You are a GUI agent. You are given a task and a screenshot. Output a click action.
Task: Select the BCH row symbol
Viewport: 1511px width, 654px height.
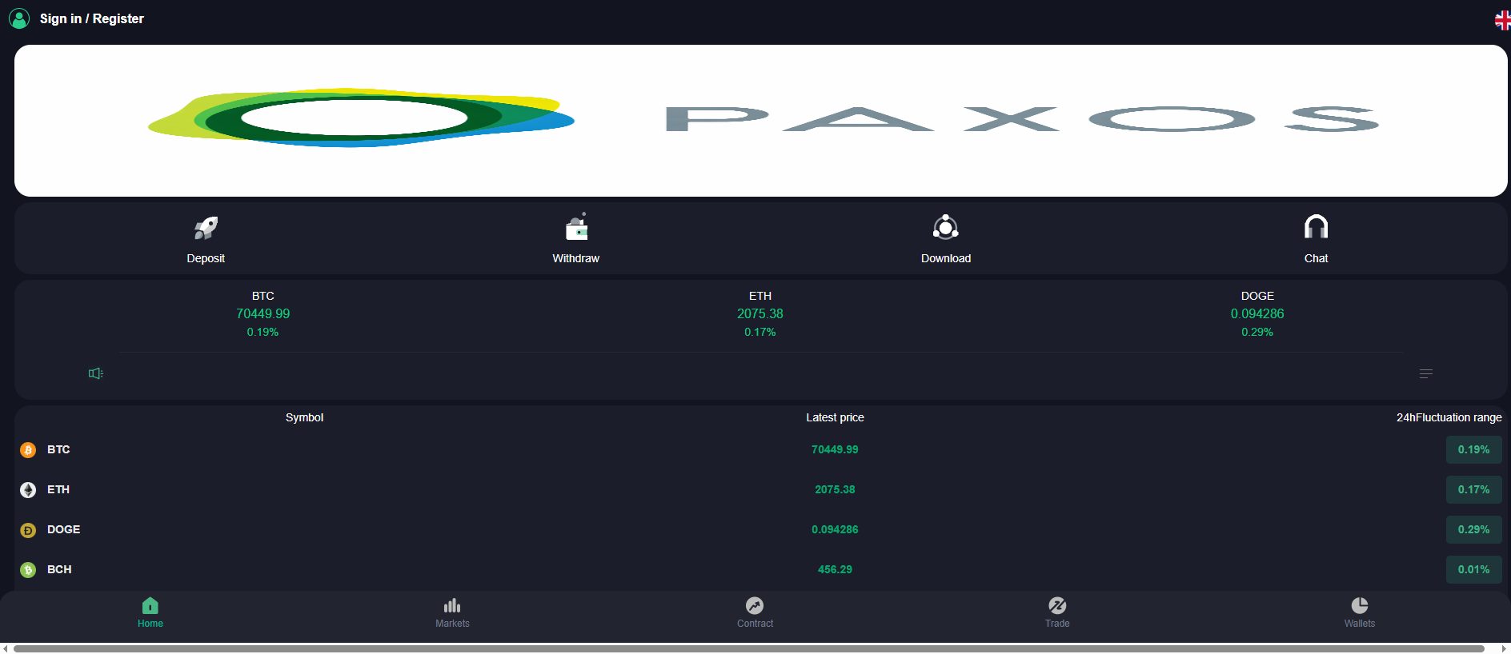pos(59,569)
